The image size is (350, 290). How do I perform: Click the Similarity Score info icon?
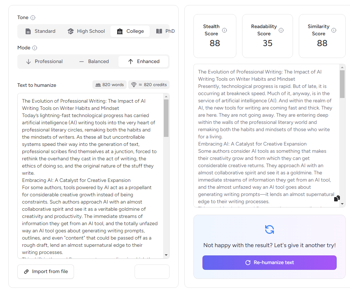coord(334,30)
